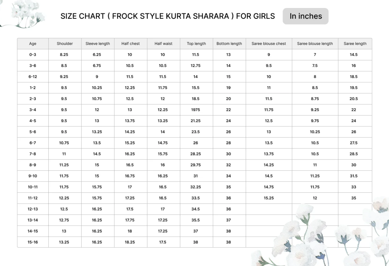
Task: Click the "In inches" unit button
Action: pyautogui.click(x=306, y=16)
